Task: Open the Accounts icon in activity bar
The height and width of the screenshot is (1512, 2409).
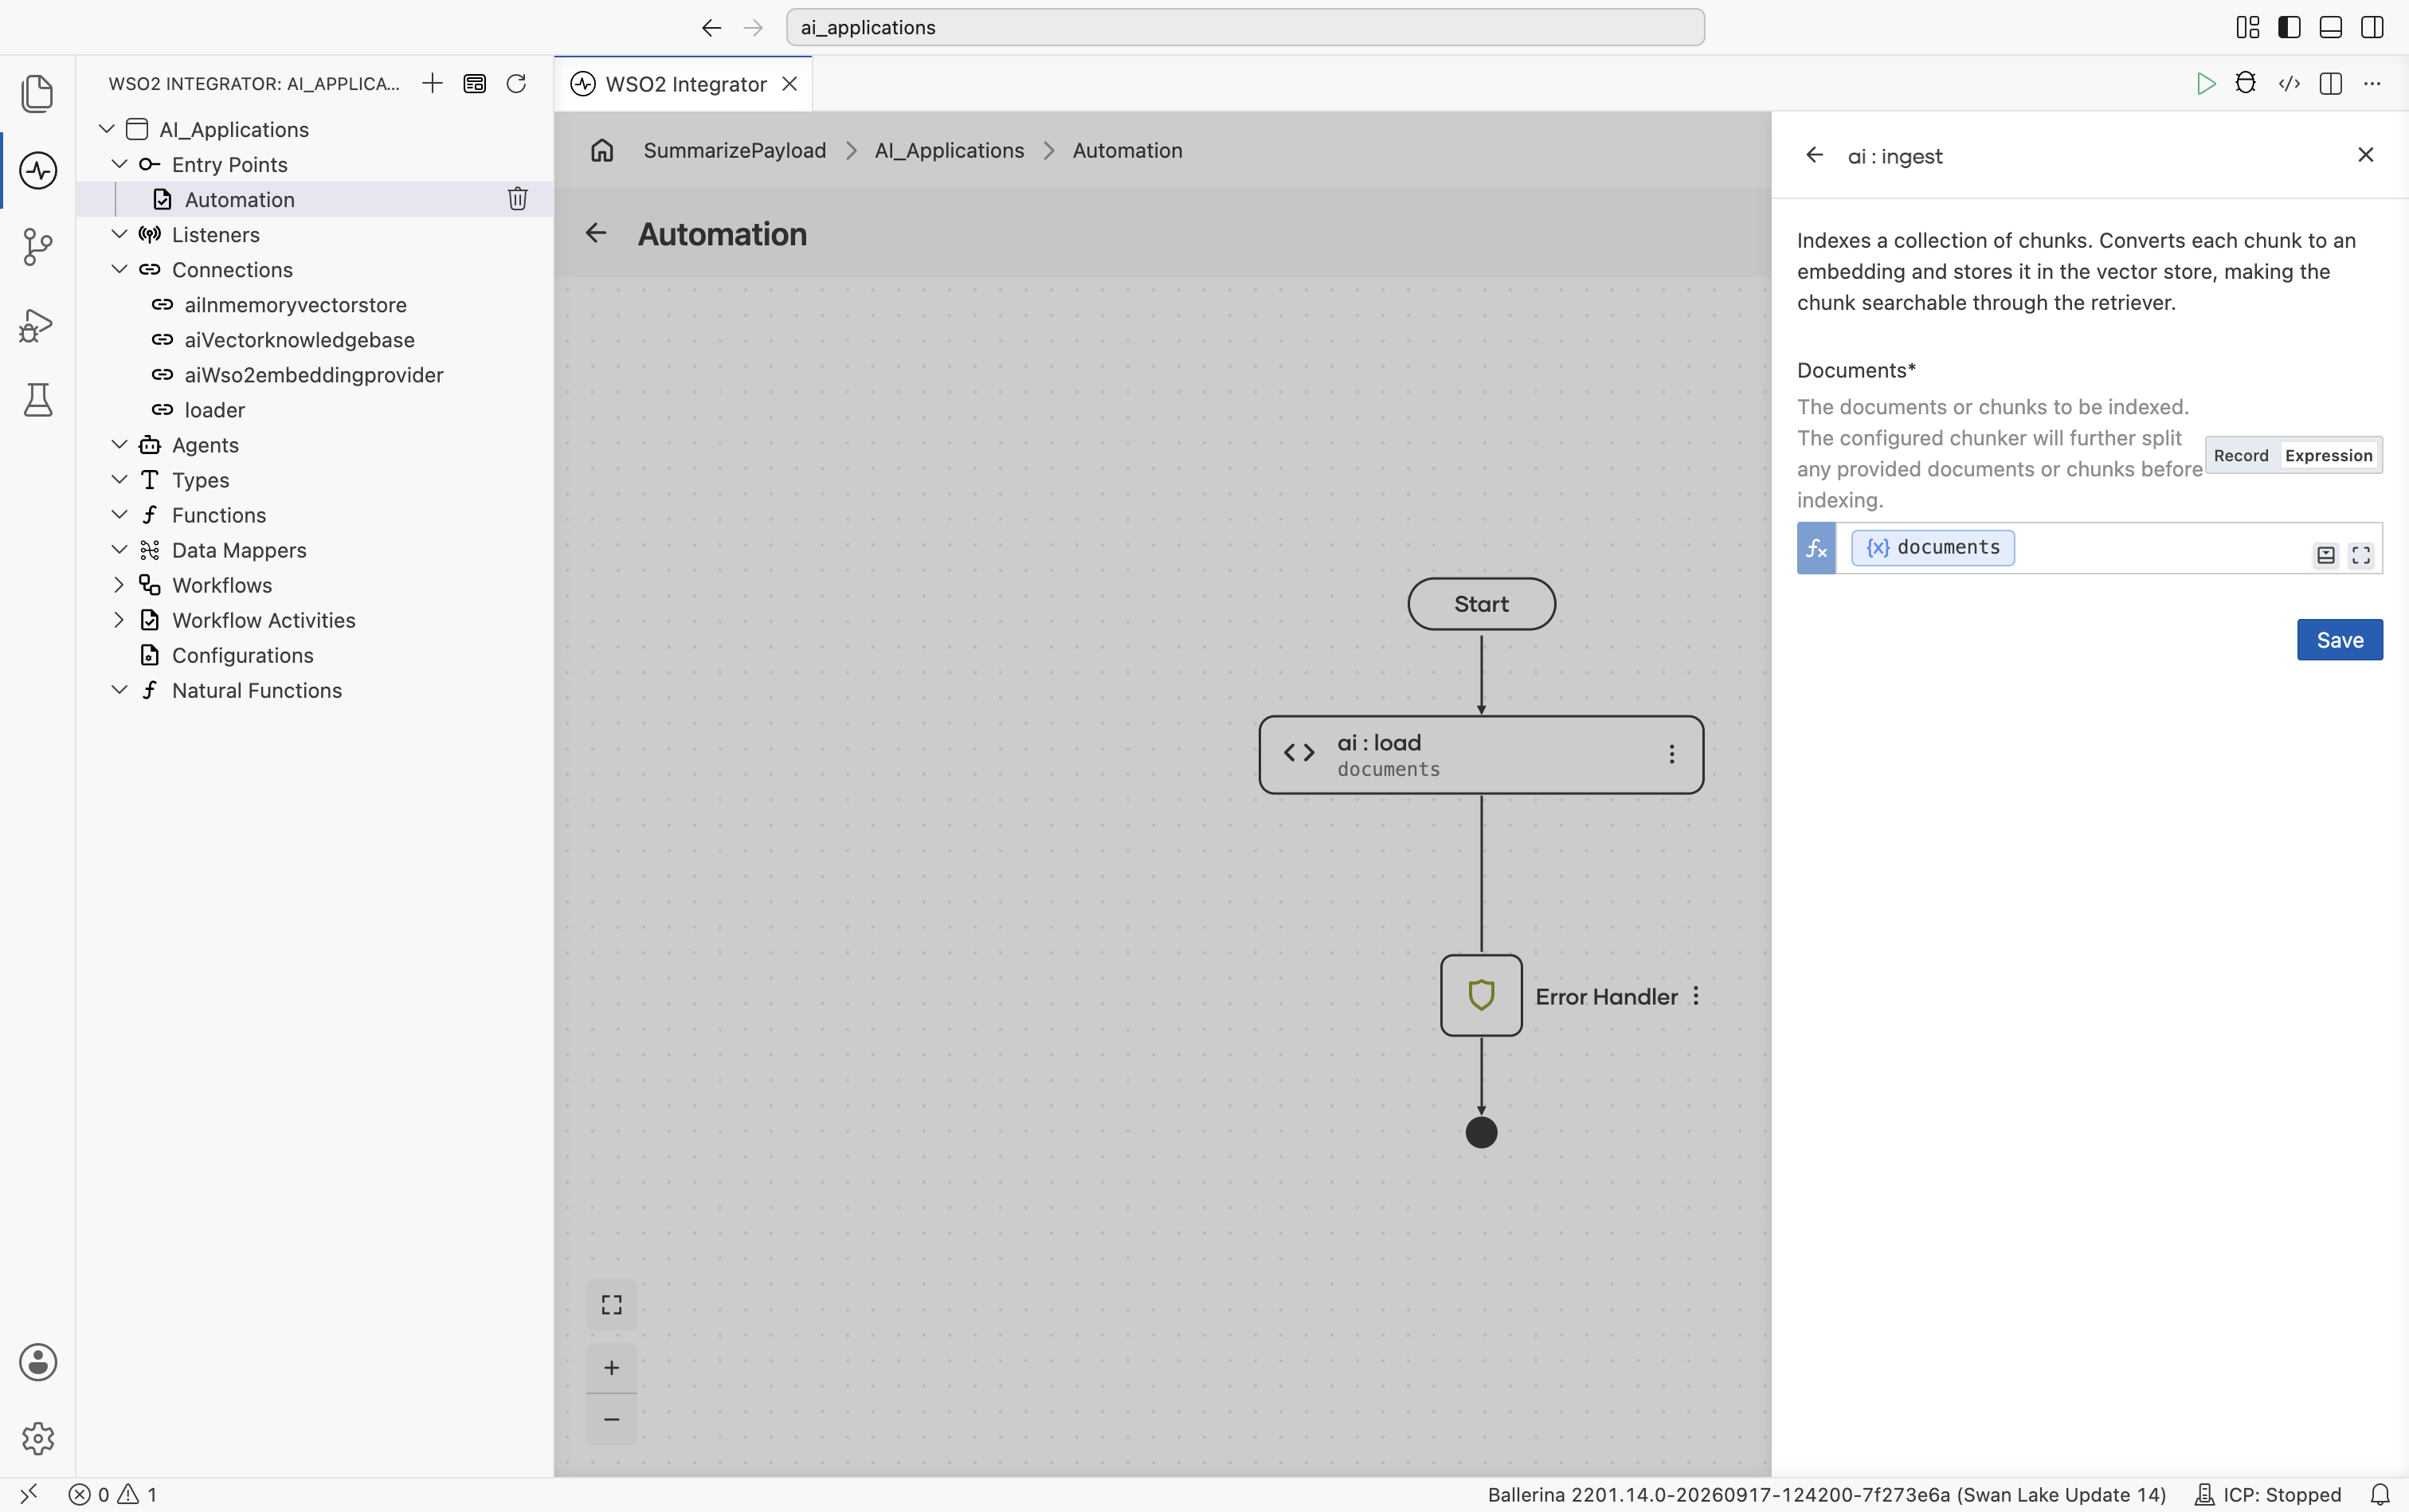Action: pyautogui.click(x=37, y=1362)
